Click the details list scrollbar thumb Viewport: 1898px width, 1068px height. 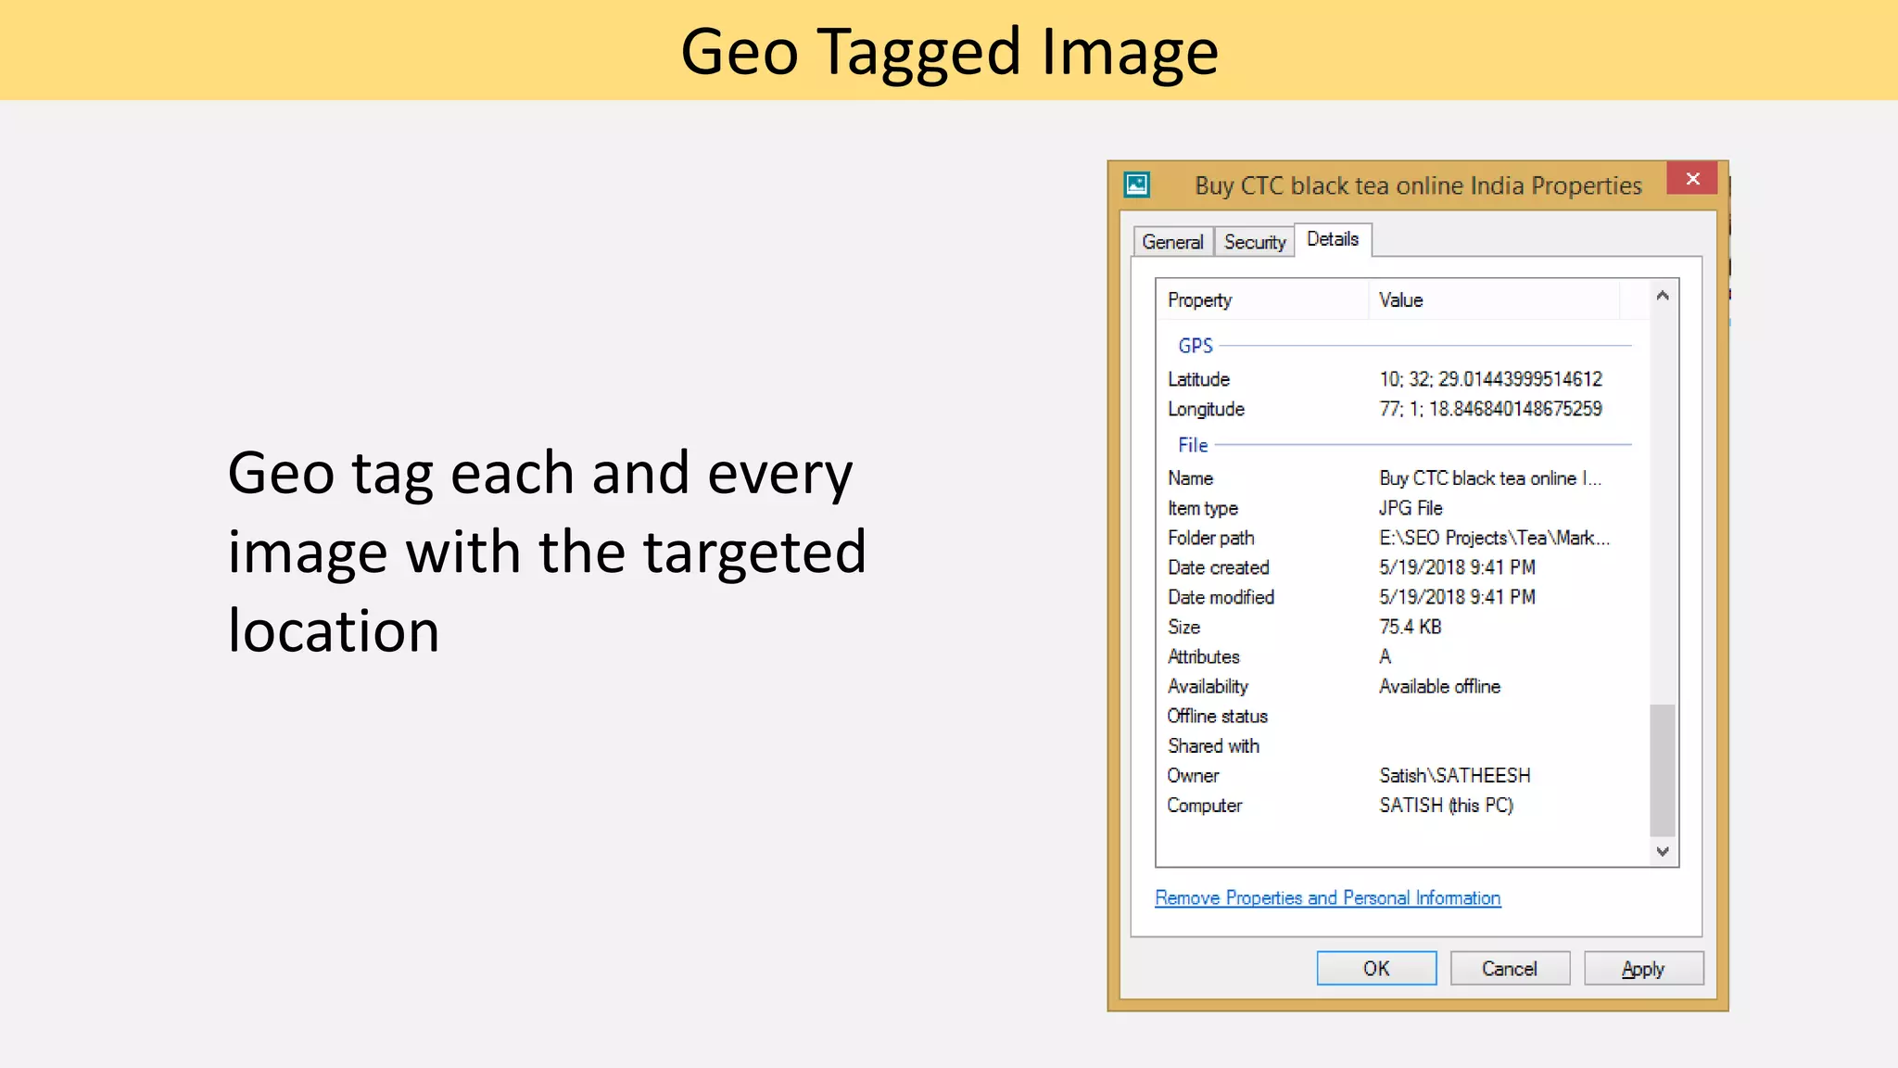click(1663, 770)
